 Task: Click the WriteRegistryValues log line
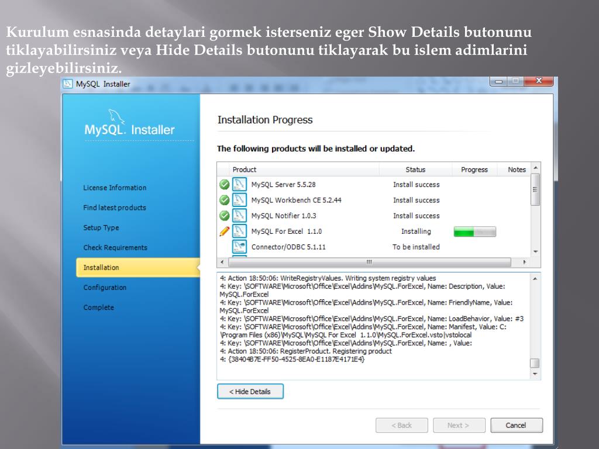pyautogui.click(x=328, y=278)
